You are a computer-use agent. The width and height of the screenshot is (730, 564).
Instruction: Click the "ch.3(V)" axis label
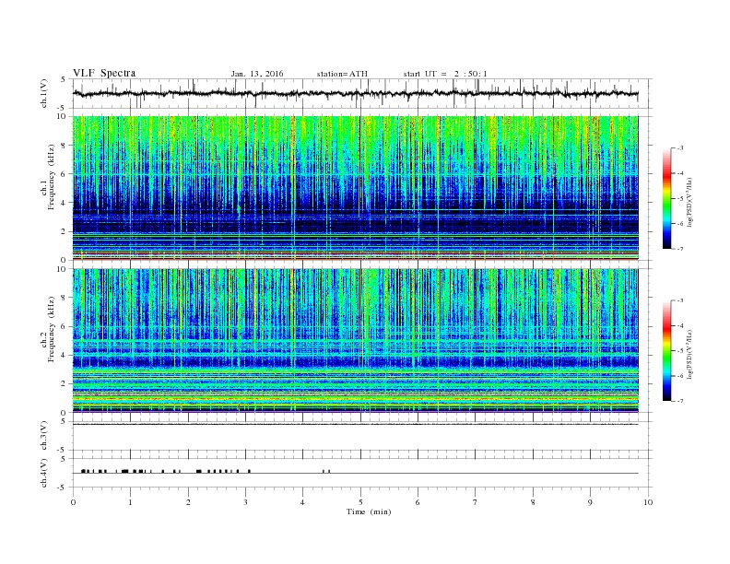[43, 436]
